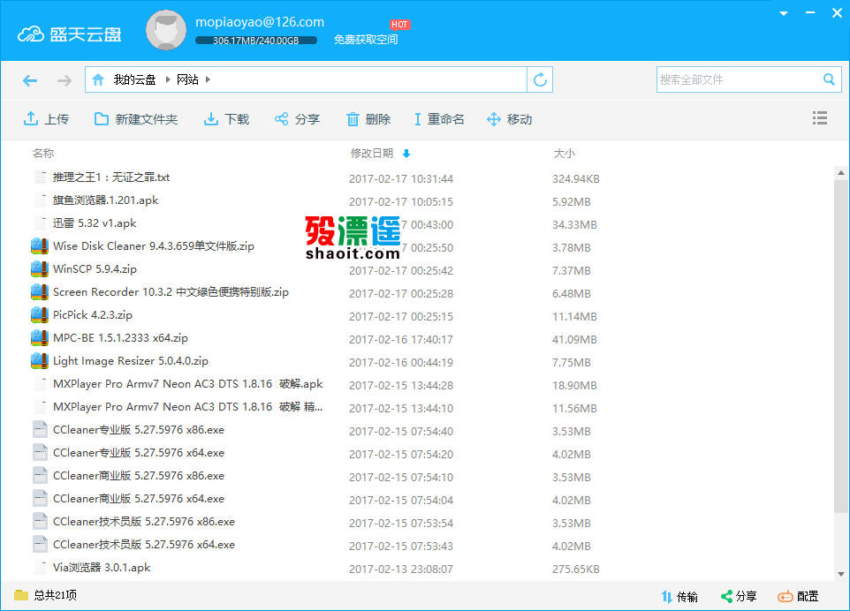Image resolution: width=850 pixels, height=611 pixels.
Task: Select CCleaner商业版 5.27.5976 x64.exe
Action: pos(139,498)
